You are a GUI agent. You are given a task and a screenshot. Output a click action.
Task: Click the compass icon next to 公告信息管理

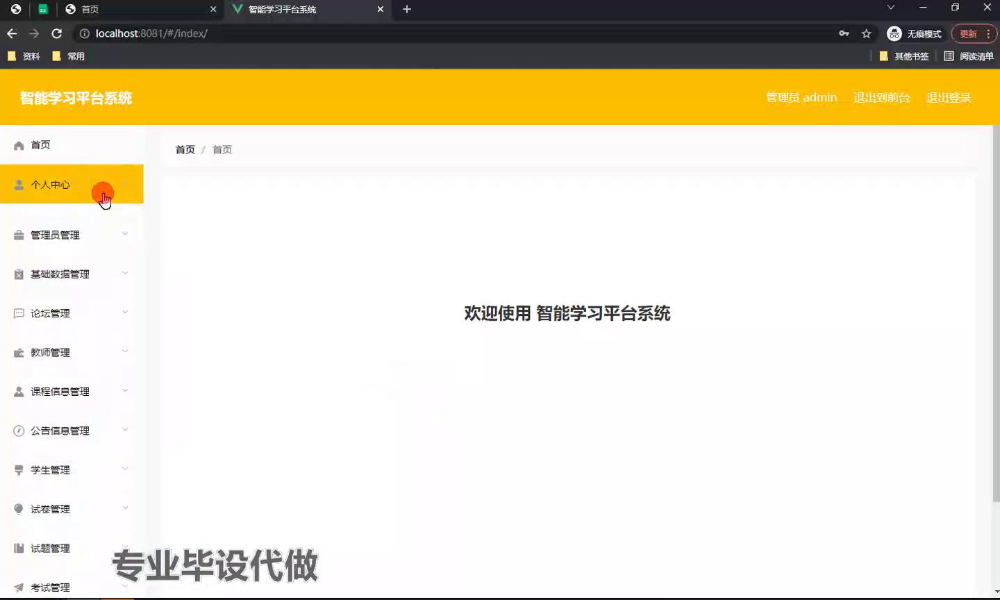(19, 431)
